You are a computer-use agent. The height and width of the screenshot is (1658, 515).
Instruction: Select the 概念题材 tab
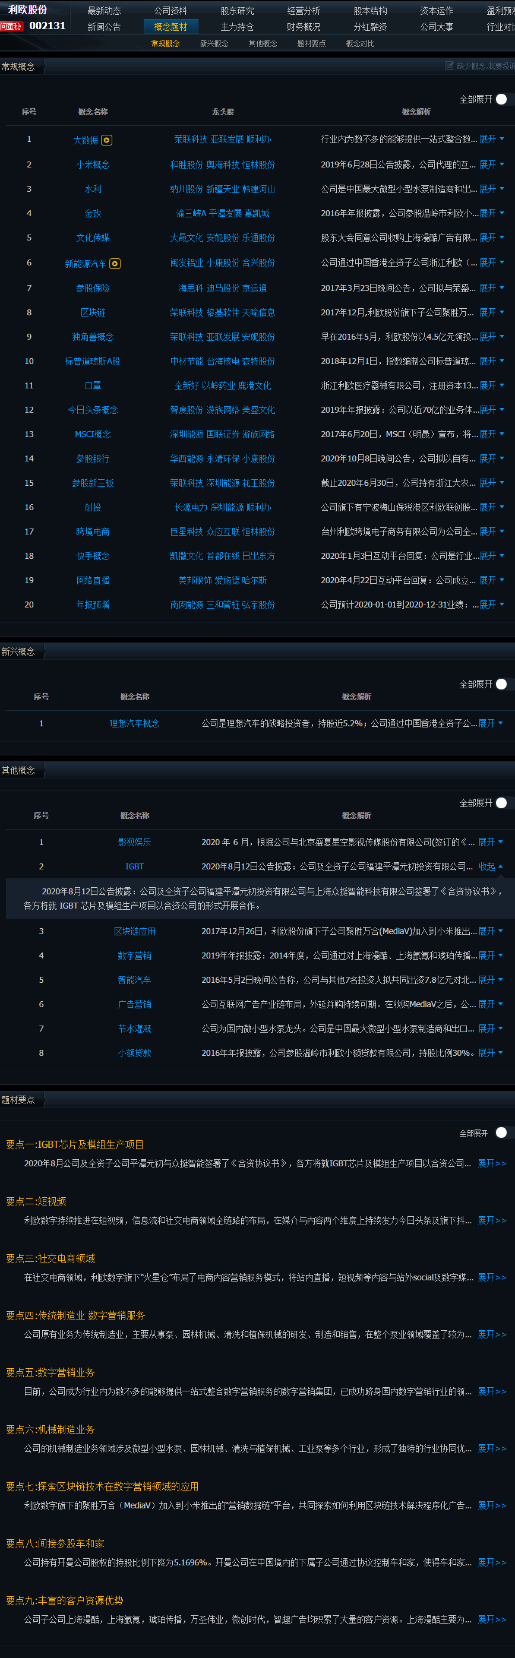coord(170,27)
